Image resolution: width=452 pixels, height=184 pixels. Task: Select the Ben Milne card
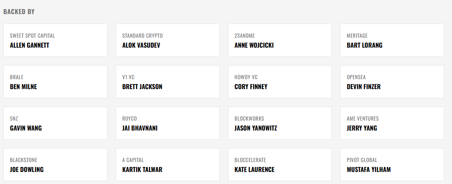(x=55, y=82)
